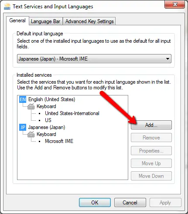The width and height of the screenshot is (188, 214).
Task: Select Japanese (Japan) language node
Action: [x=47, y=127]
